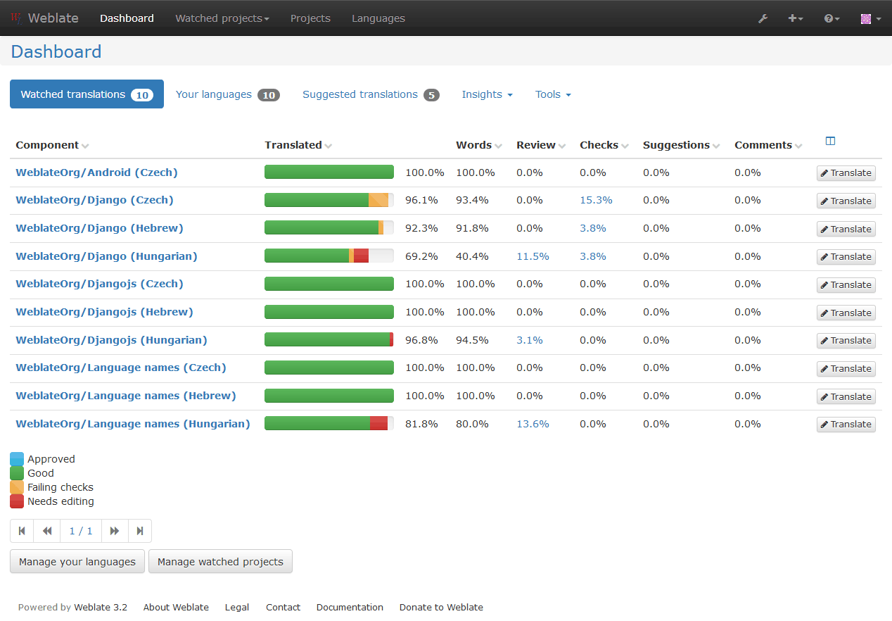This screenshot has width=892, height=621.
Task: Expand the Insights dropdown
Action: pos(488,94)
